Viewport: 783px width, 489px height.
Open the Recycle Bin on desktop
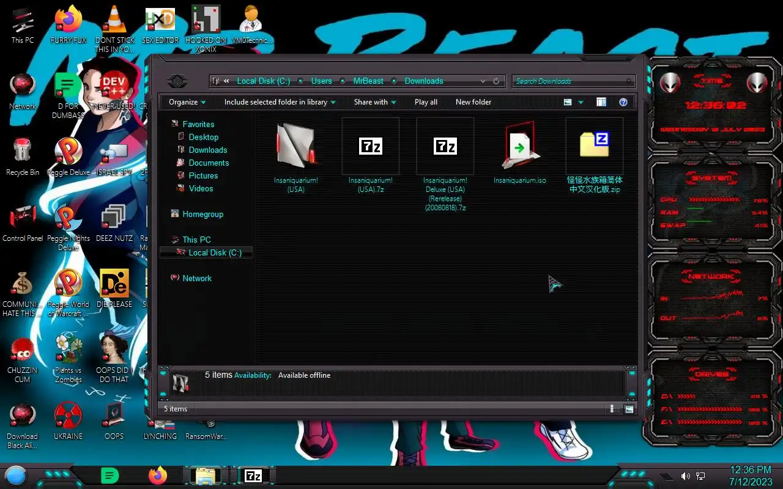pyautogui.click(x=23, y=157)
